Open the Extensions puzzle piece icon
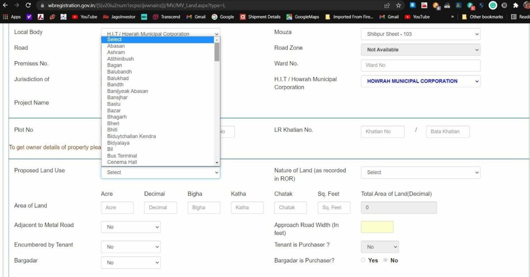 (515, 5)
